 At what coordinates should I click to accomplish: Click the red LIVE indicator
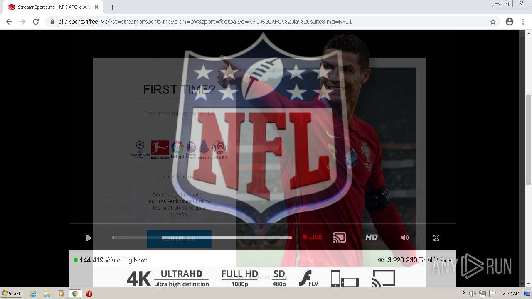tap(313, 237)
